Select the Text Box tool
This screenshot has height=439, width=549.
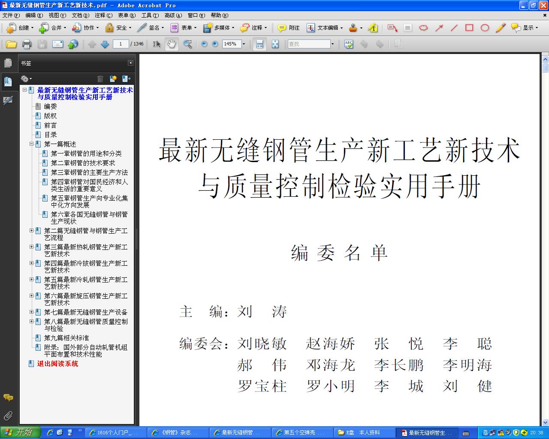coord(408,28)
